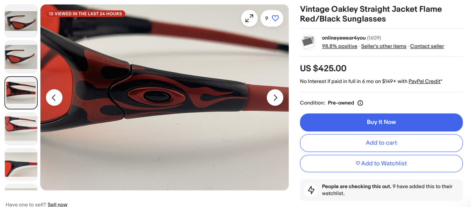Open the condition info tooltip icon
Screen dimensions: 471x207
(x=360, y=103)
